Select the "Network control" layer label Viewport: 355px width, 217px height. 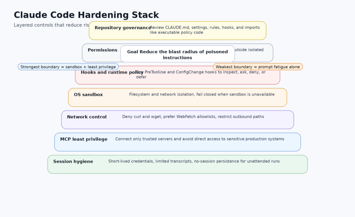click(87, 117)
